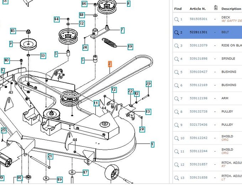The height and width of the screenshot is (185, 242).
Task: Open article number 522811301
Action: 199,32
